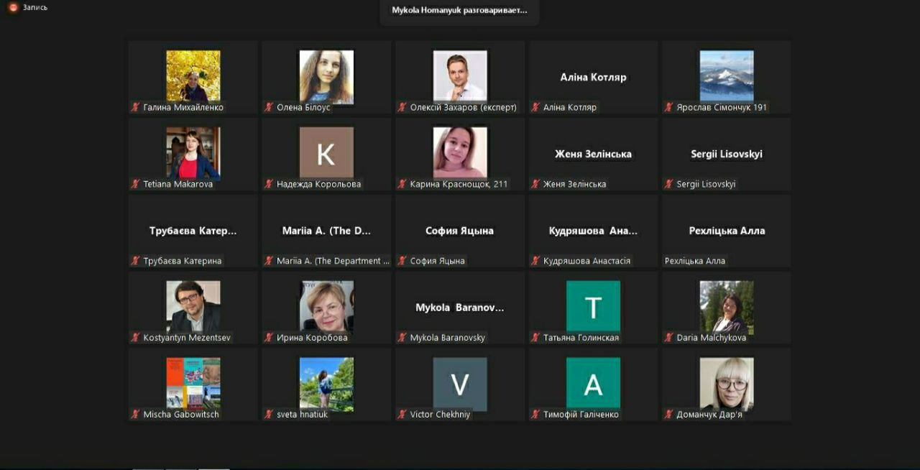Click the Запись recording label
920x470 pixels.
point(35,7)
